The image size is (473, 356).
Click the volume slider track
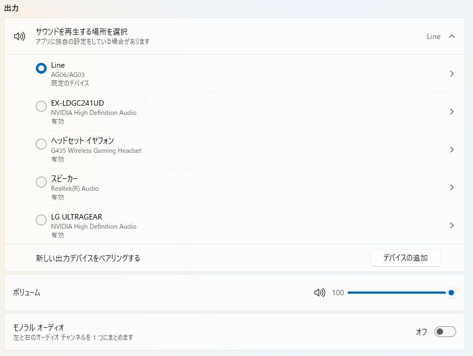click(x=396, y=293)
